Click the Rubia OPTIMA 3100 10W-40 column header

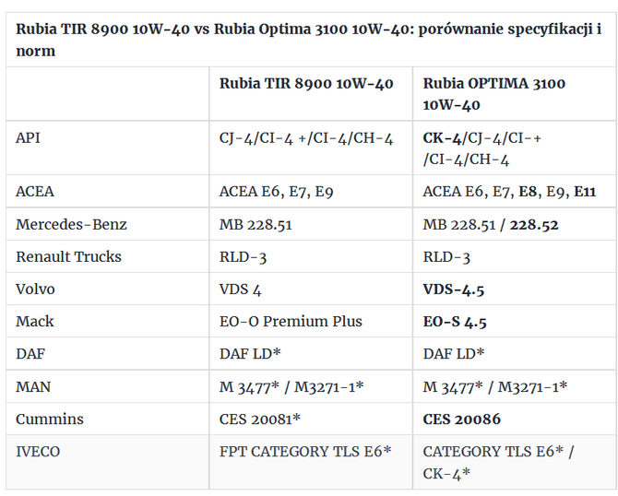(493, 94)
